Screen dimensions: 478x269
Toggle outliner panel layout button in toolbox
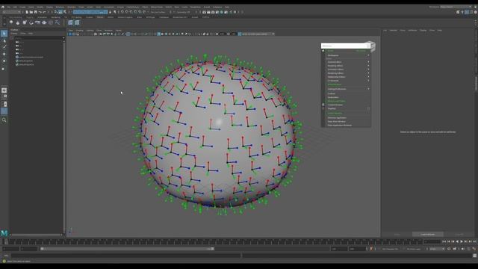[4, 111]
